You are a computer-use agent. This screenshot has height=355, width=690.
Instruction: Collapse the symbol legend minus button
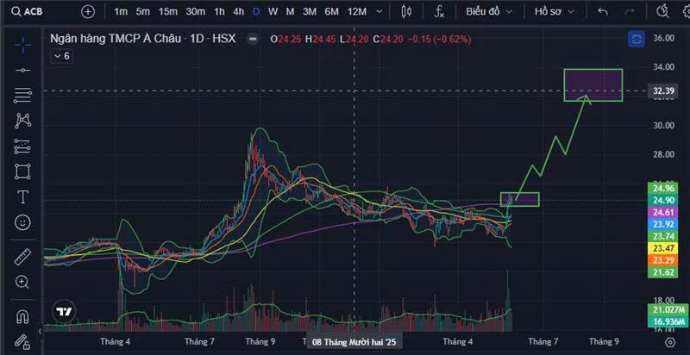click(253, 39)
